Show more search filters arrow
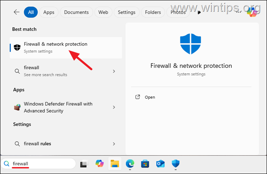The image size is (267, 174). pos(199,12)
